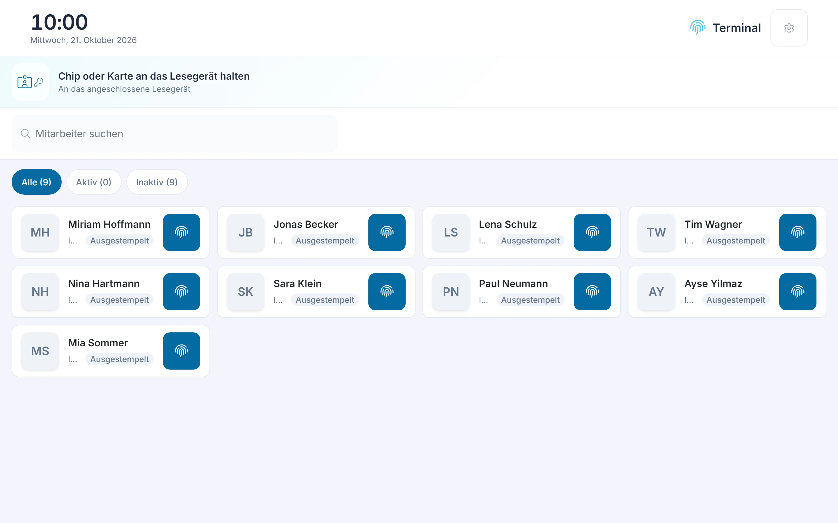Stamp in Ayse Yilmaz via fingerprint button
Image resolution: width=838 pixels, height=523 pixels.
(798, 292)
